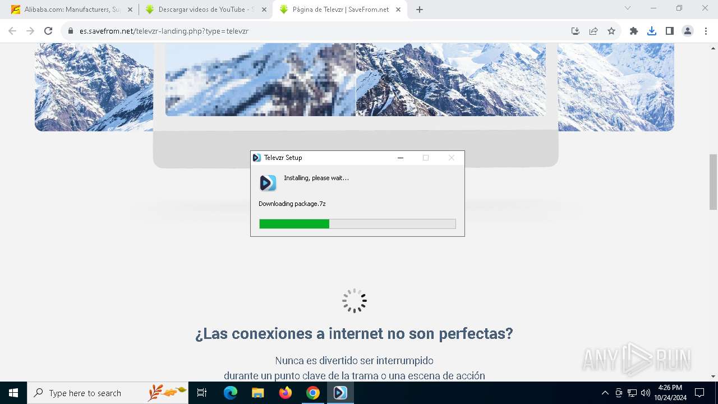Open Chrome three-dot menu
The image size is (718, 404).
(705, 31)
